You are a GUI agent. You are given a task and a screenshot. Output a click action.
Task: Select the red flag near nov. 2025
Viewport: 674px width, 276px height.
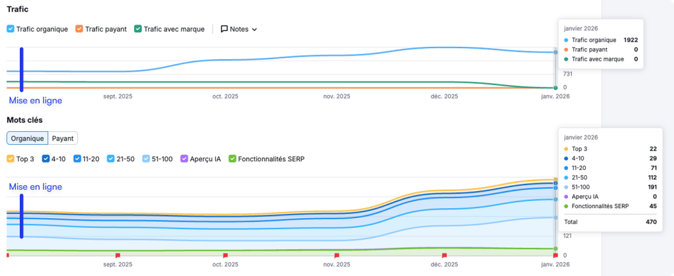point(337,254)
